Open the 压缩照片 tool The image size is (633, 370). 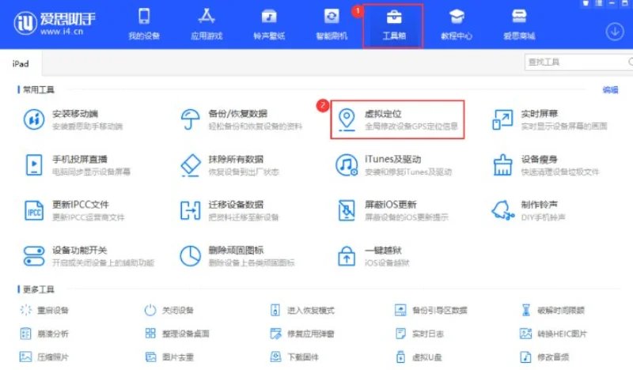[44, 357]
